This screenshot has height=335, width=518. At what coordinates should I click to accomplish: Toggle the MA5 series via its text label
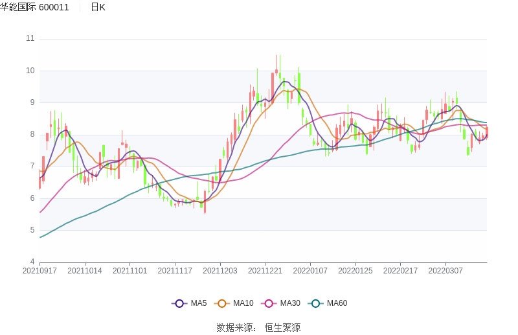tap(199, 303)
